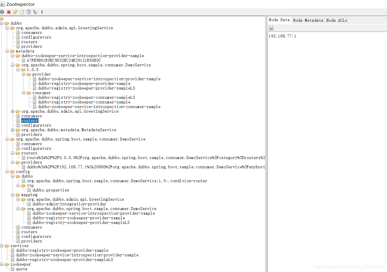Select the 1.0.0 node label

[x=33, y=70]
